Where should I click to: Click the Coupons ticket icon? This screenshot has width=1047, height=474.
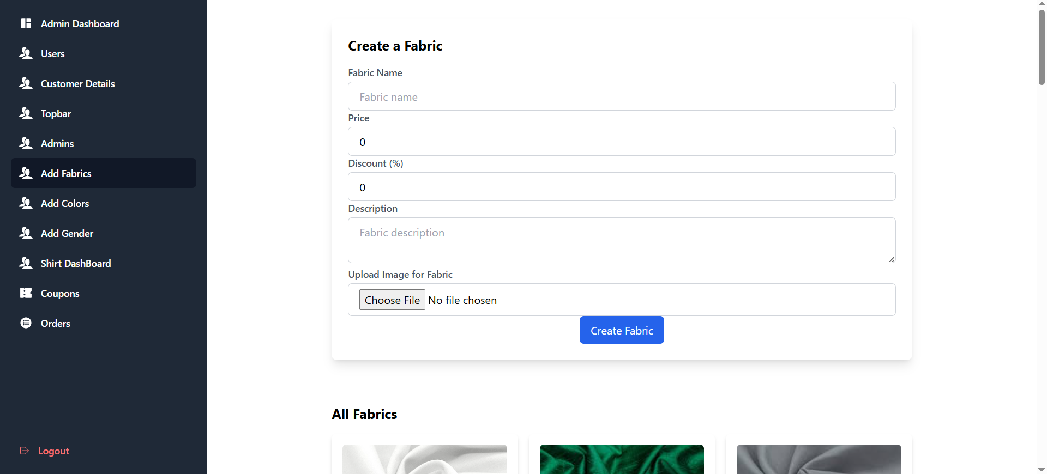point(26,293)
